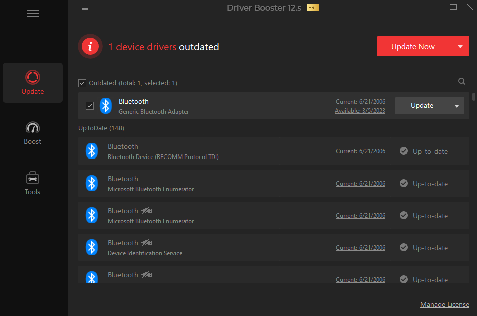Open the hamburger menu
The image size is (477, 316).
32,14
